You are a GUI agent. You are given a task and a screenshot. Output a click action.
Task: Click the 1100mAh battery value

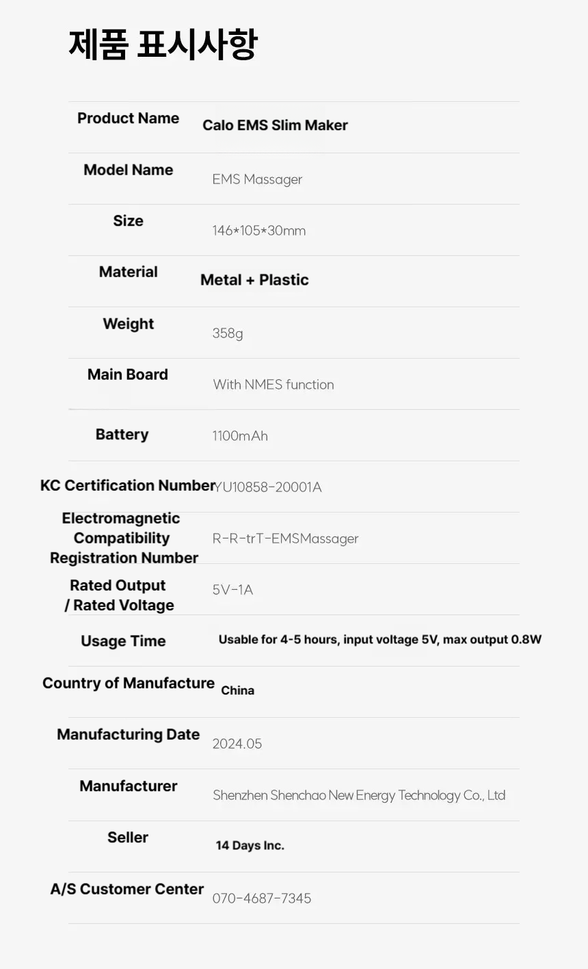click(x=240, y=436)
